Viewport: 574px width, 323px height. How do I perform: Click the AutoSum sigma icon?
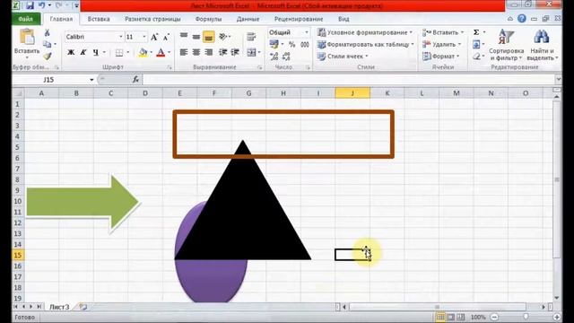coord(476,32)
